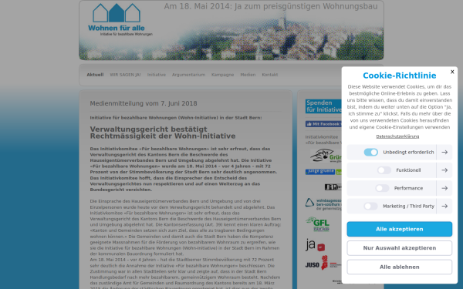This screenshot has width=463, height=289.
Task: Click the junge grüne logo
Action: [x=323, y=172]
